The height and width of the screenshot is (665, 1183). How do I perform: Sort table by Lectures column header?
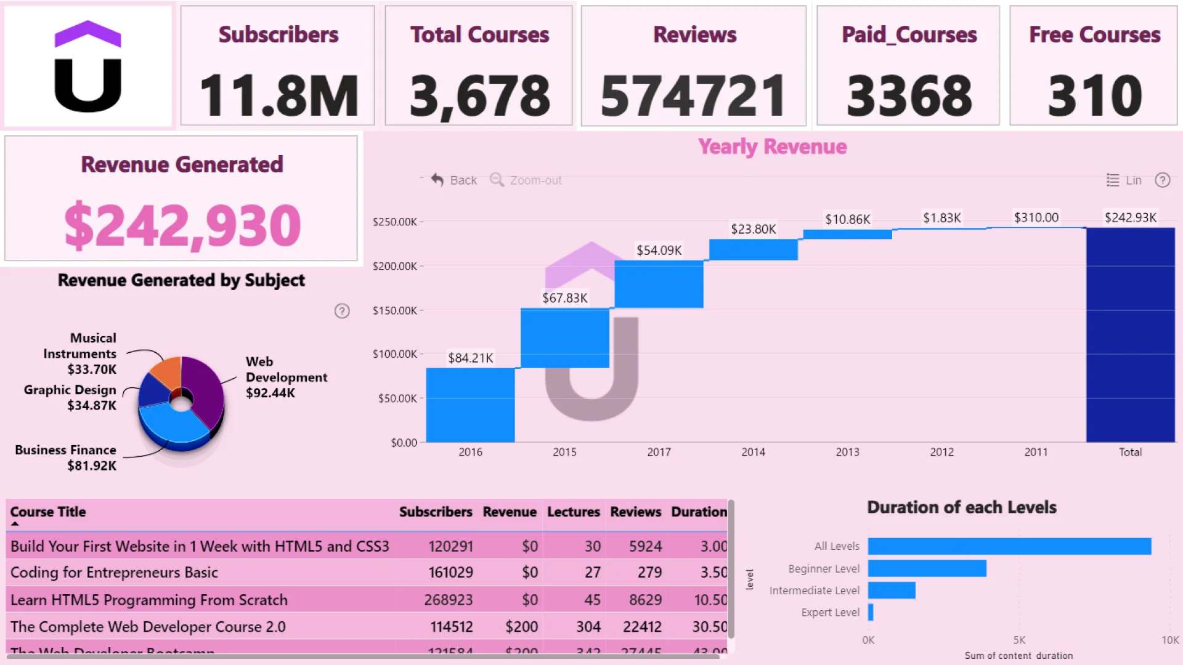[x=573, y=512]
